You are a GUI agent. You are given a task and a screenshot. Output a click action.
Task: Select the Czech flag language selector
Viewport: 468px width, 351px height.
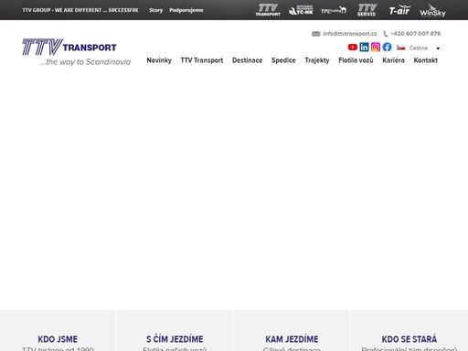[401, 48]
